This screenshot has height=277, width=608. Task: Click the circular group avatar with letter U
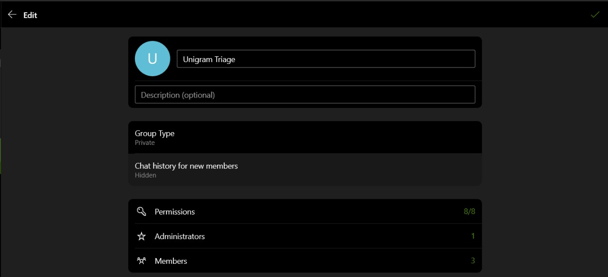pos(152,58)
